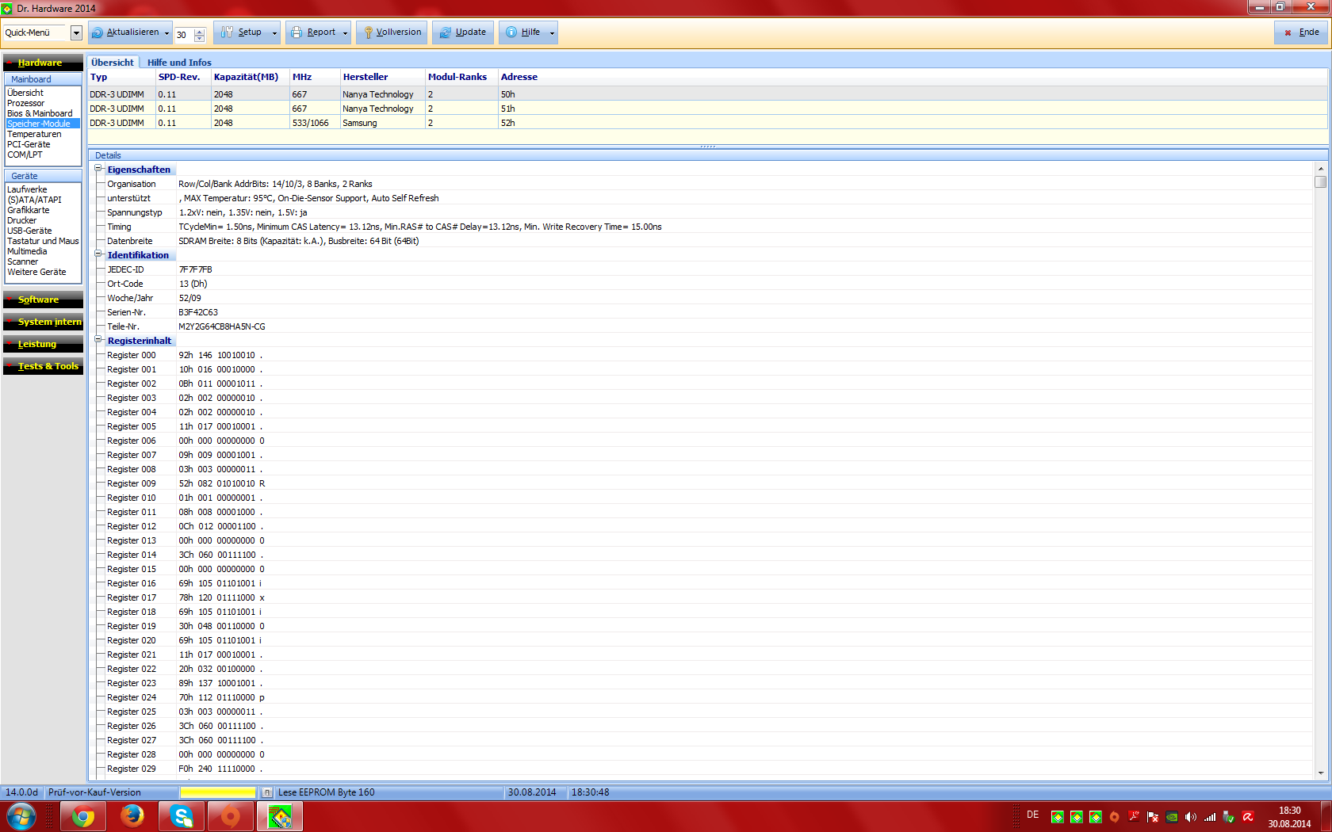Open the Tests & Tools menu section
This screenshot has width=1332, height=832.
tap(43, 366)
